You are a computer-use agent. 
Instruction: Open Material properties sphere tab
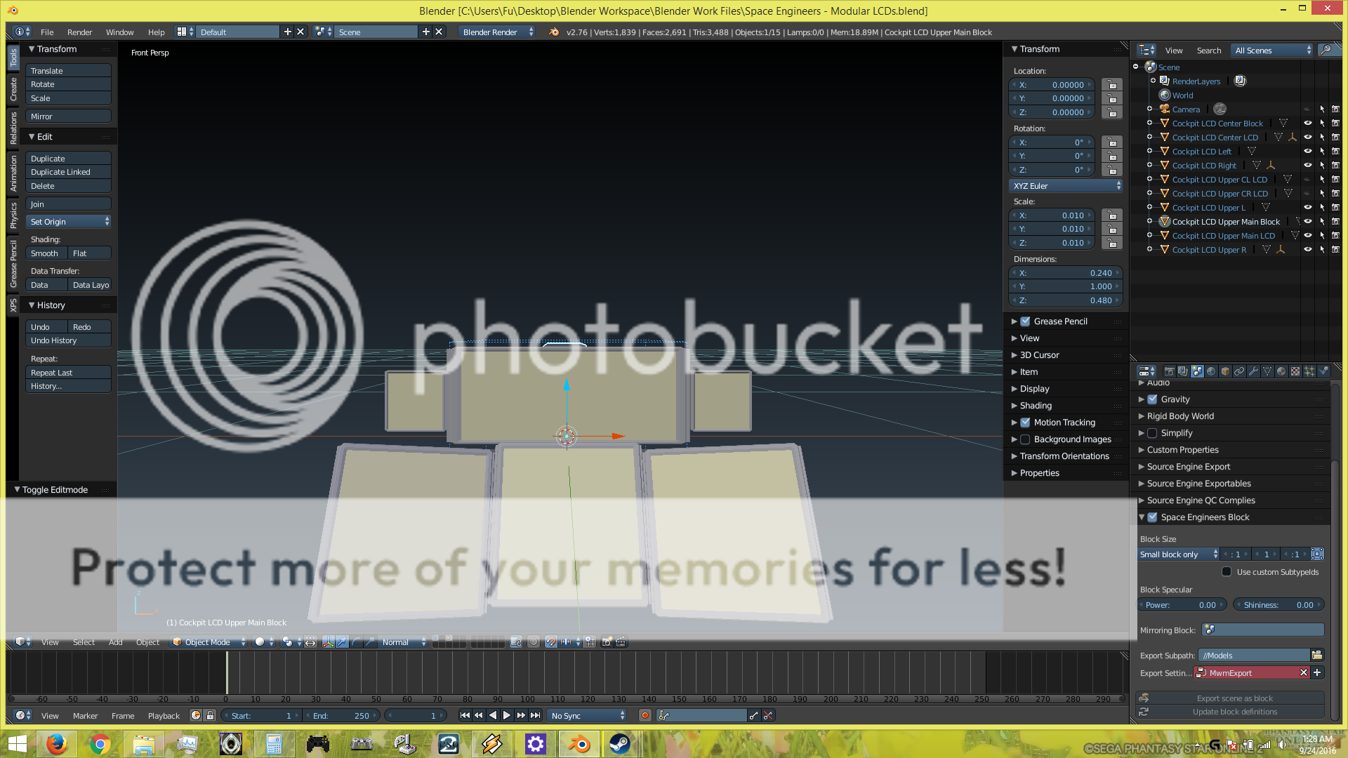1281,371
